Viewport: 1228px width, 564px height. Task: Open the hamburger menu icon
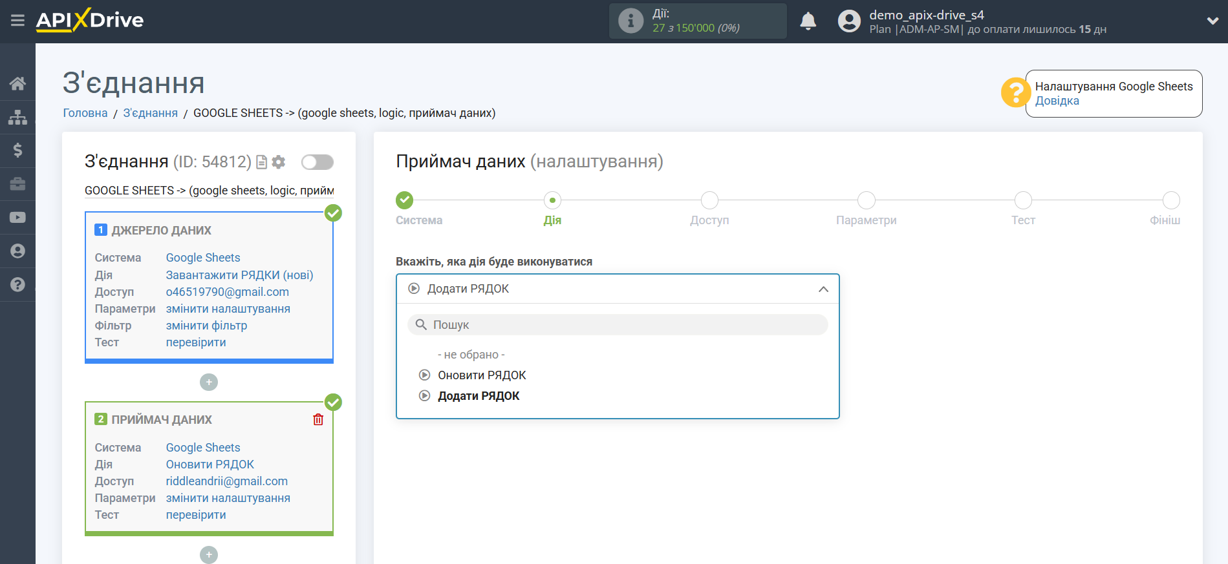pyautogui.click(x=17, y=21)
